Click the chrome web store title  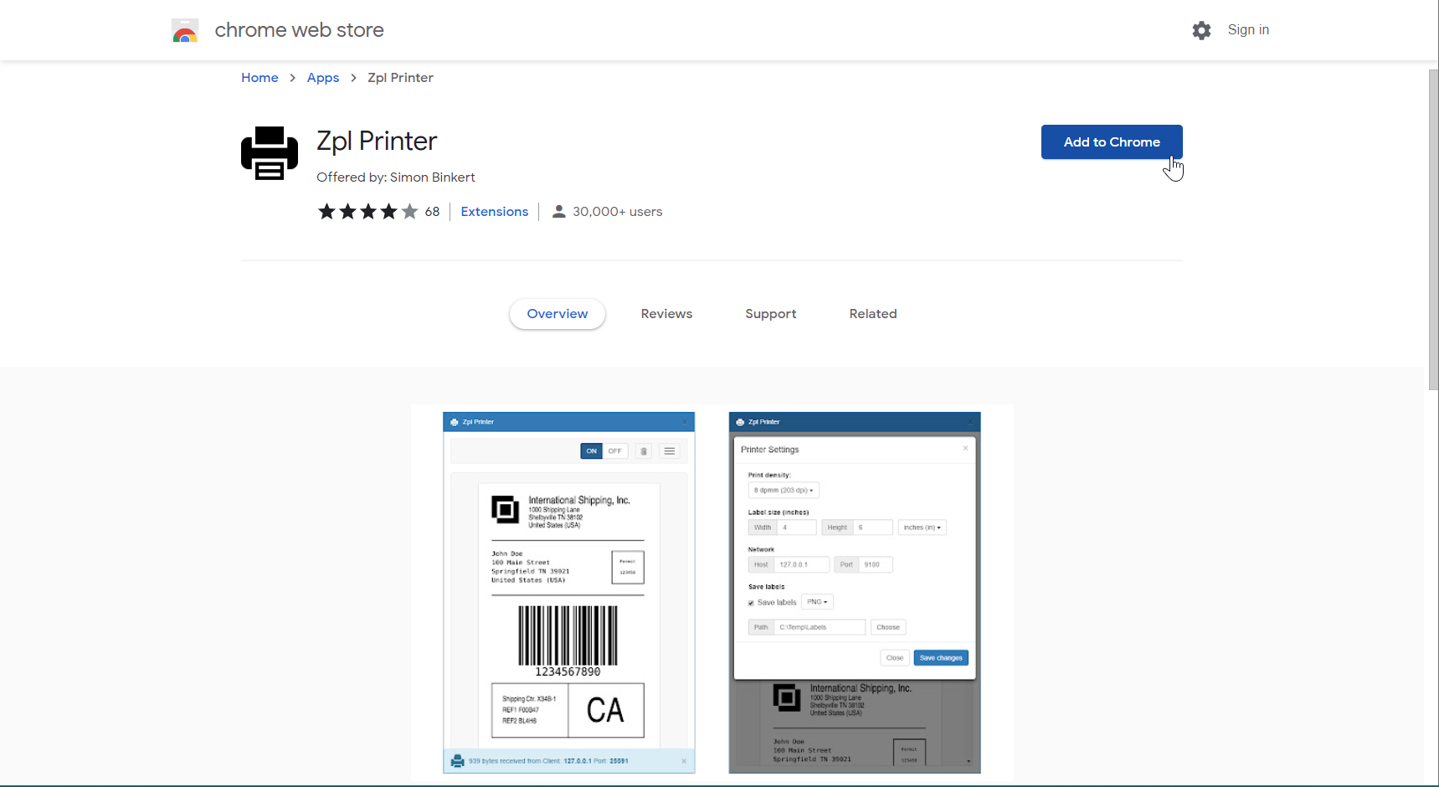pyautogui.click(x=299, y=30)
